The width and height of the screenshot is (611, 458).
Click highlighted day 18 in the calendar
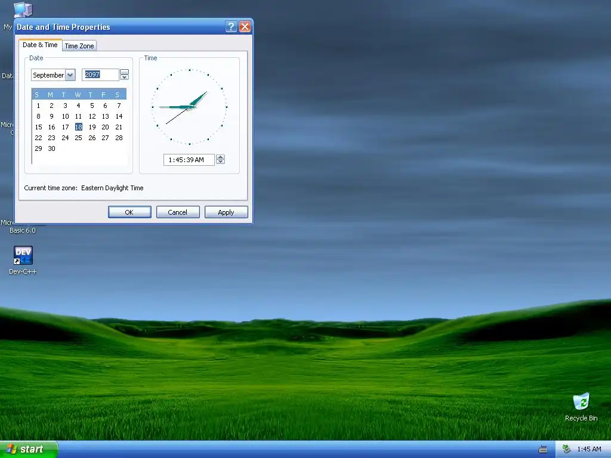[x=78, y=127]
